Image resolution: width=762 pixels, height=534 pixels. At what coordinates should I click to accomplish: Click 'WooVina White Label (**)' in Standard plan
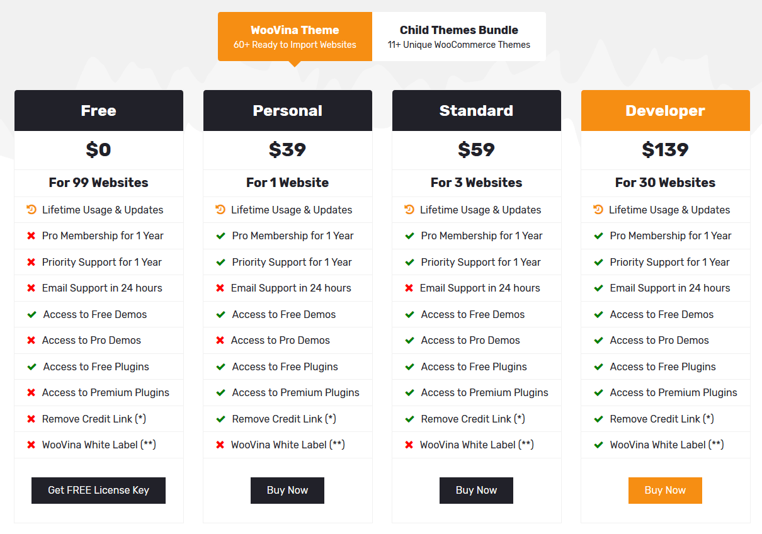(x=477, y=445)
